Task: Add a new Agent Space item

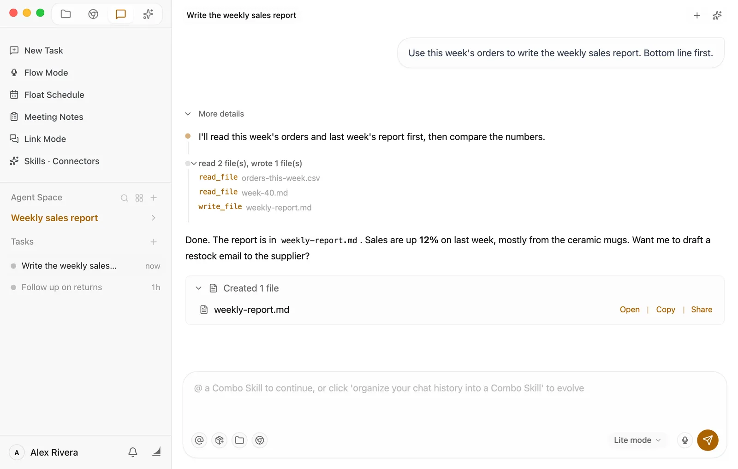Action: click(x=154, y=198)
